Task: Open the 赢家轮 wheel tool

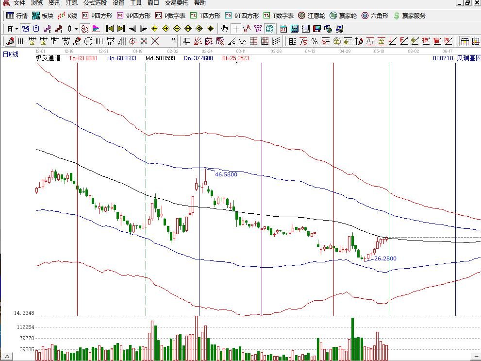Action: pos(343,16)
